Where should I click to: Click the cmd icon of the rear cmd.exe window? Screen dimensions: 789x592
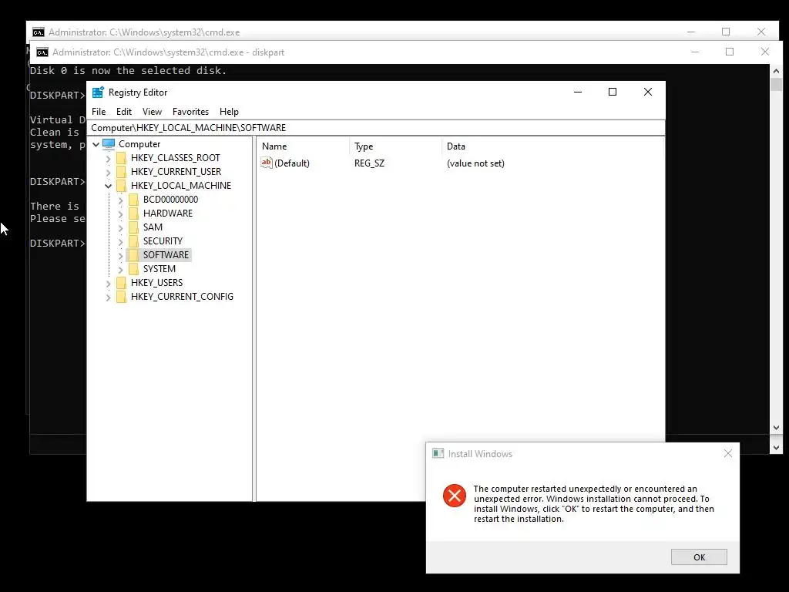(x=39, y=32)
